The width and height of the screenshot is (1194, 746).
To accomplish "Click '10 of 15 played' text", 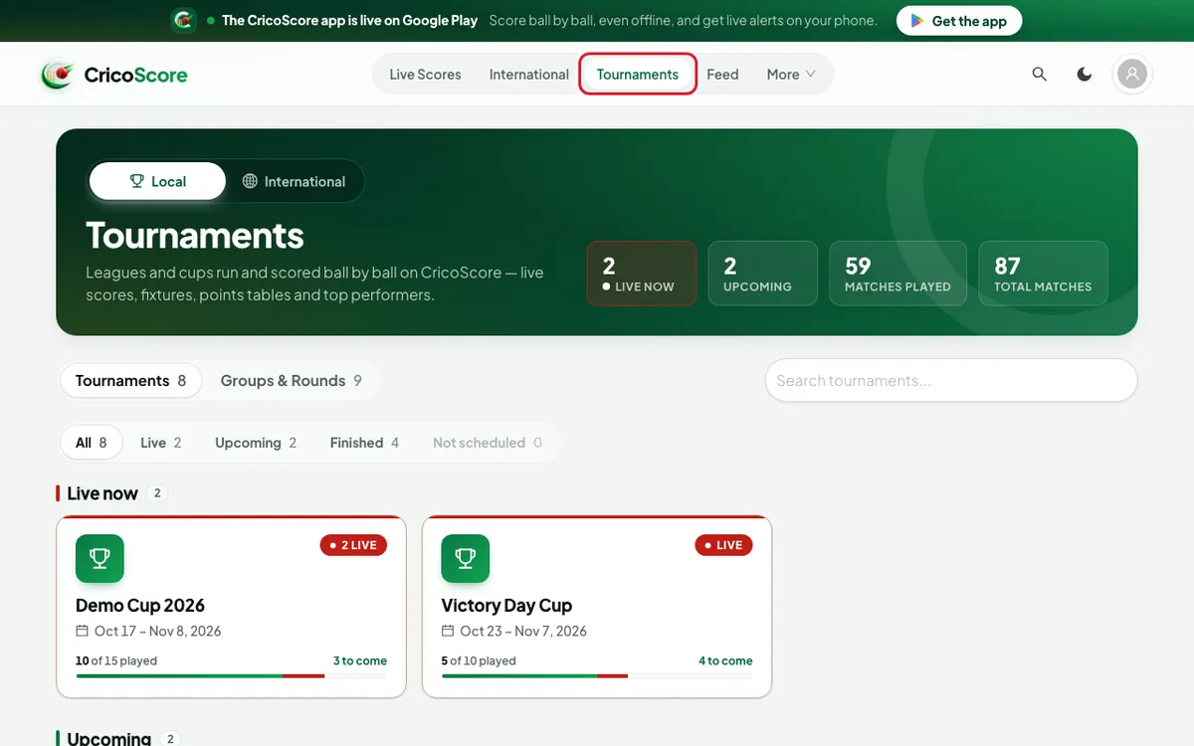I will coord(116,660).
